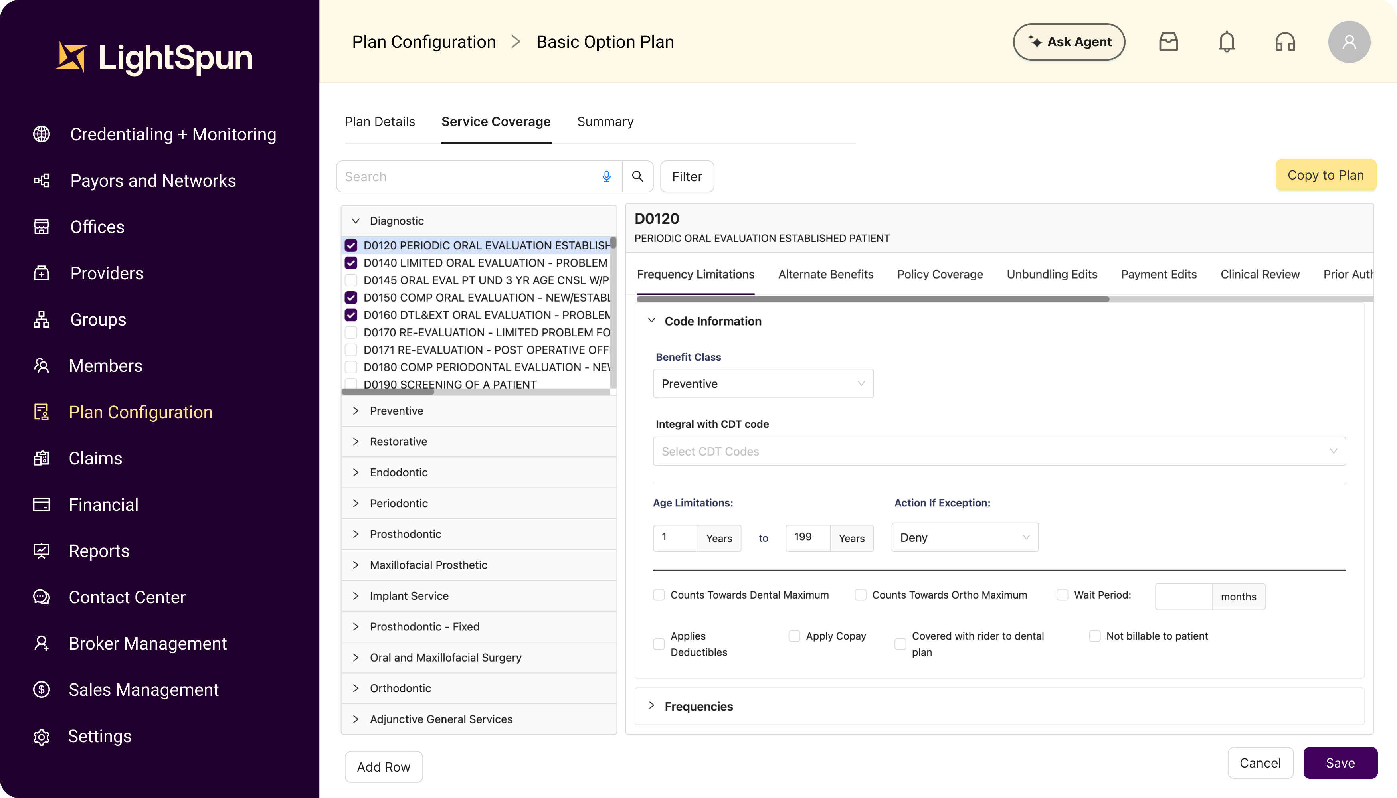Open the Payment Edits tab
This screenshot has width=1397, height=798.
[1158, 274]
